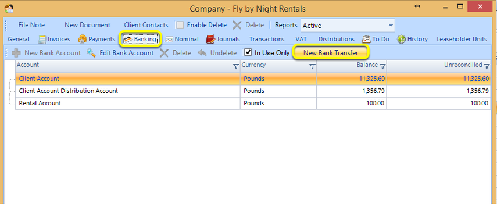Open the Account column filter
This screenshot has width=497, height=210.
coord(236,66)
